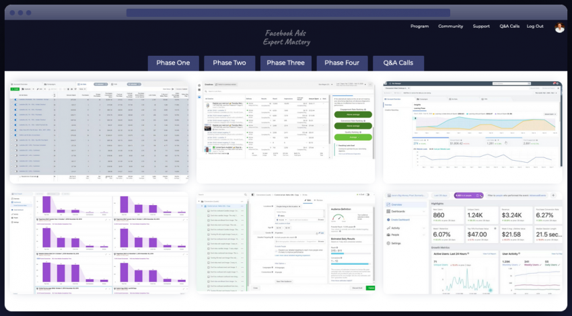Open the Support navigation link
Screen dimensions: 572x316
[481, 26]
